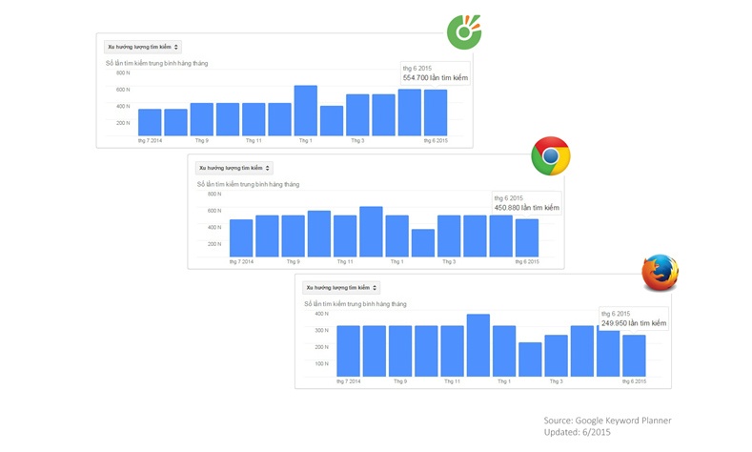Click the Chrome chart's monthly average search title
The width and height of the screenshot is (752, 452).
247,184
